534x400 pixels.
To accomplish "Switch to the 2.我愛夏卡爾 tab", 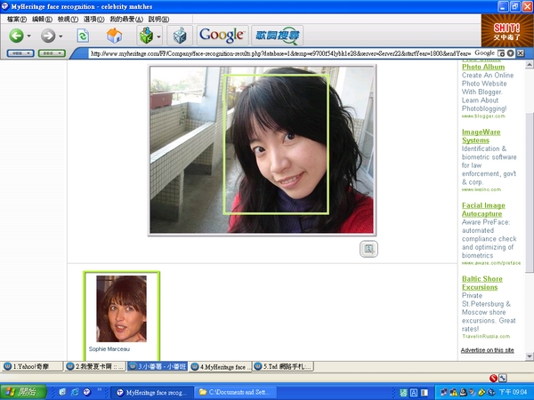I will pyautogui.click(x=95, y=366).
